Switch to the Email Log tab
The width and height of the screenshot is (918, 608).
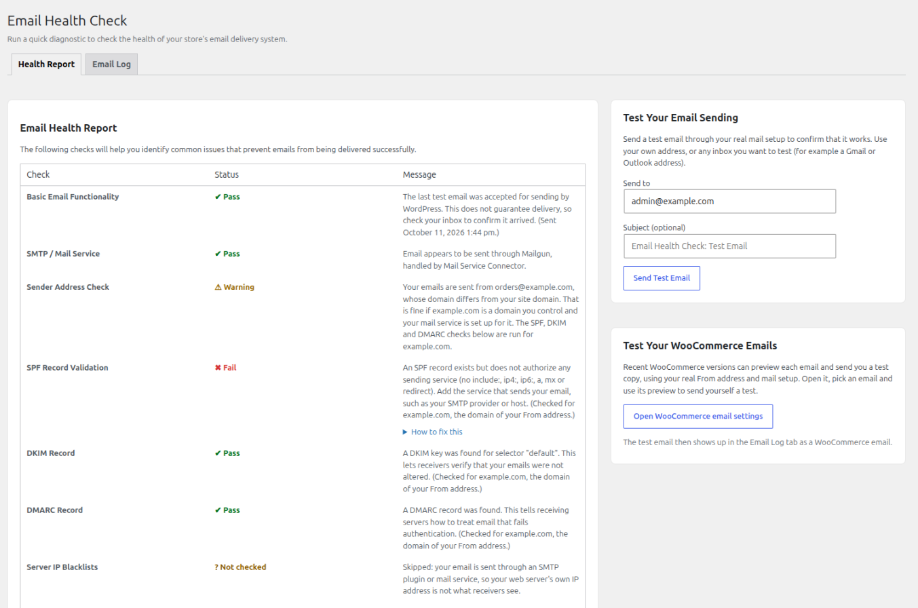click(x=111, y=64)
